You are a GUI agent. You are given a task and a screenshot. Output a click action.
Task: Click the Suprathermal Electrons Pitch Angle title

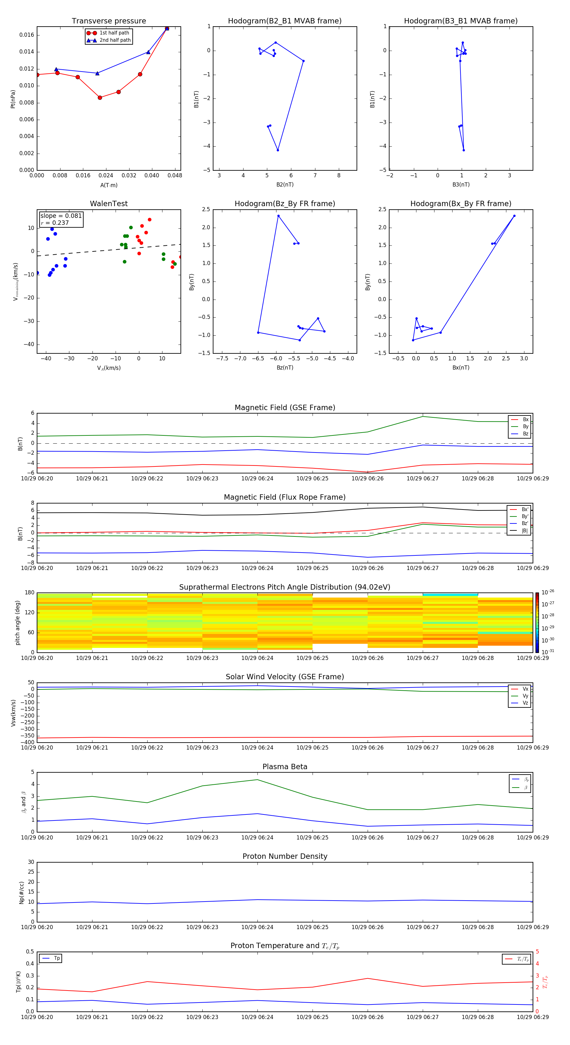pyautogui.click(x=285, y=587)
